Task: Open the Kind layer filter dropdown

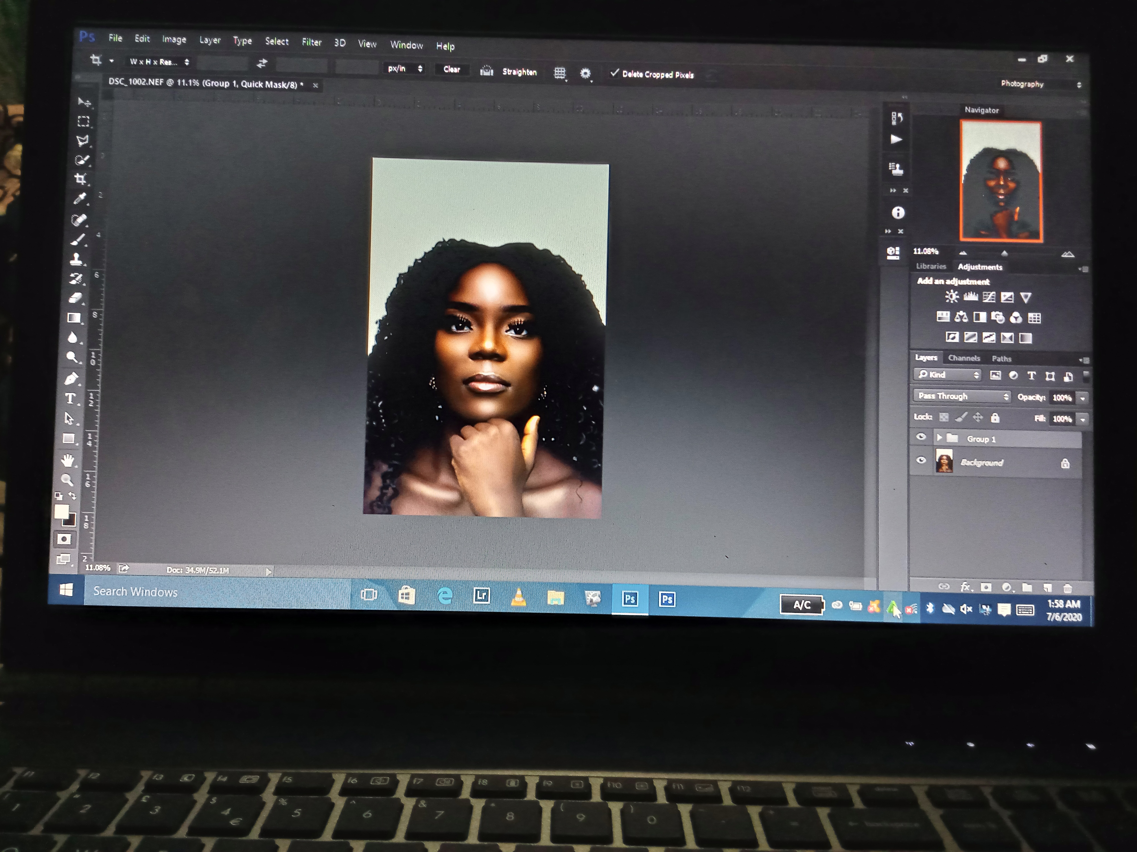Action: pyautogui.click(x=947, y=375)
